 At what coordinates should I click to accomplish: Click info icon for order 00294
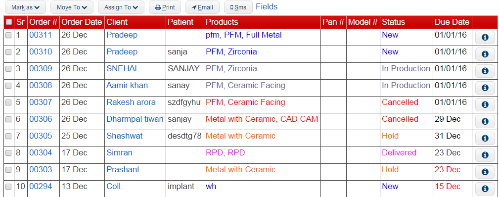click(x=485, y=189)
